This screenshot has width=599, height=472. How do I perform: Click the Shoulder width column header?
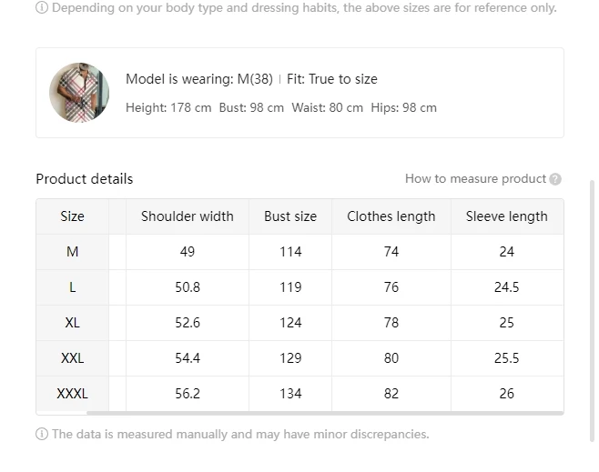(187, 216)
